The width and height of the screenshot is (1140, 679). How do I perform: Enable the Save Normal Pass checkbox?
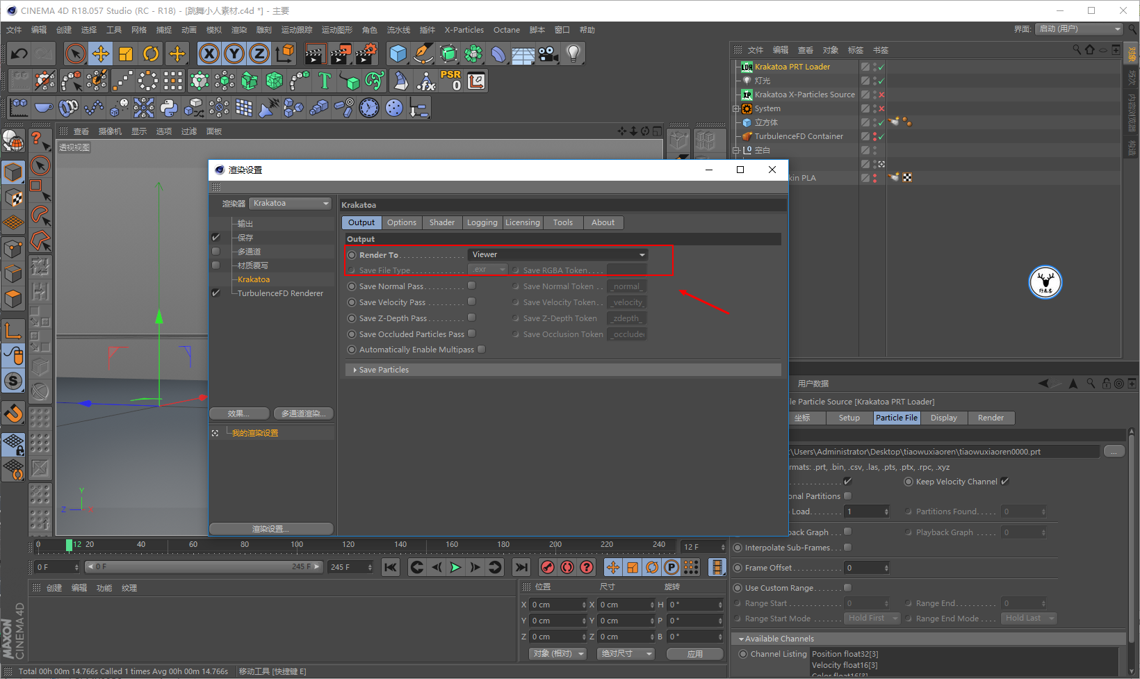point(472,286)
